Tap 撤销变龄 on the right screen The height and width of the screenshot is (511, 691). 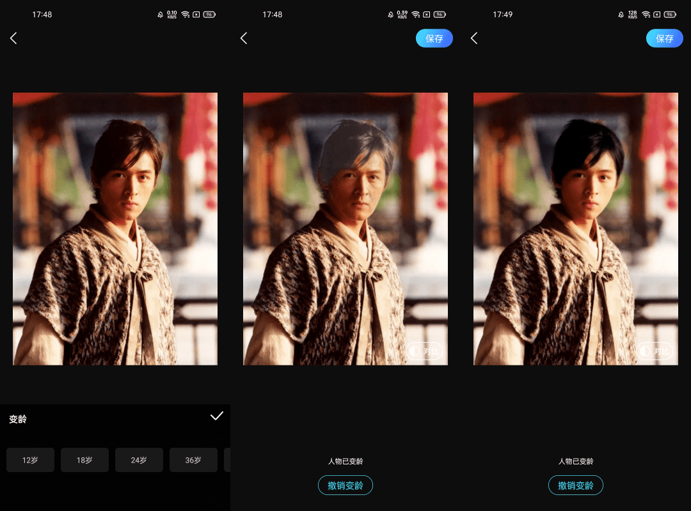click(576, 485)
